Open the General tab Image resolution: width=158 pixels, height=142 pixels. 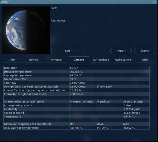pyautogui.click(x=34, y=60)
